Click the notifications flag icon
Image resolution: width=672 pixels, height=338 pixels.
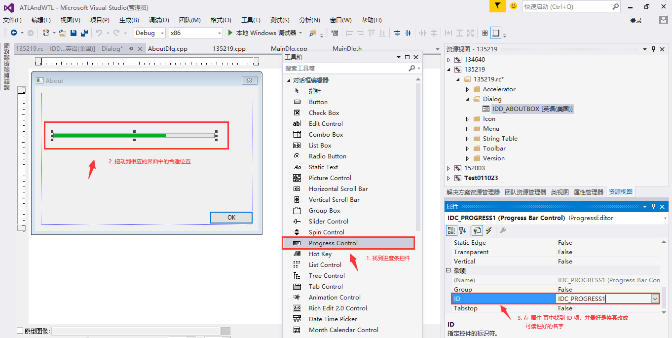[x=497, y=6]
